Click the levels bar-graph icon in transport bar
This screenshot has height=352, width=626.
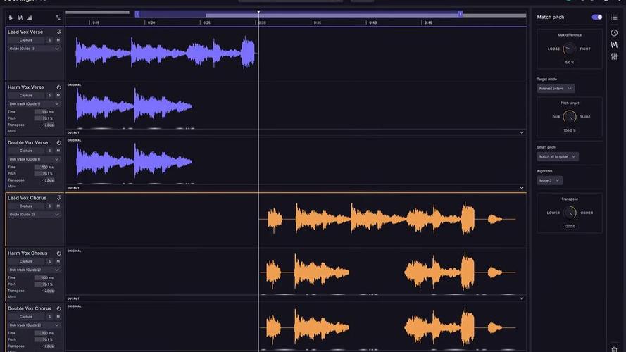point(30,18)
